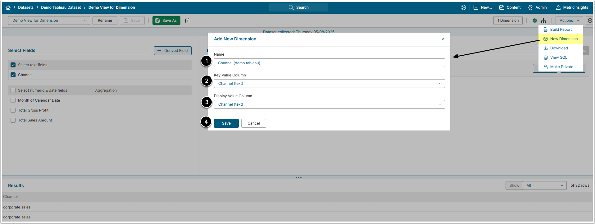Check the Total Sales Amount checkbox
Viewport: 595px width, 224px height.
(13, 120)
